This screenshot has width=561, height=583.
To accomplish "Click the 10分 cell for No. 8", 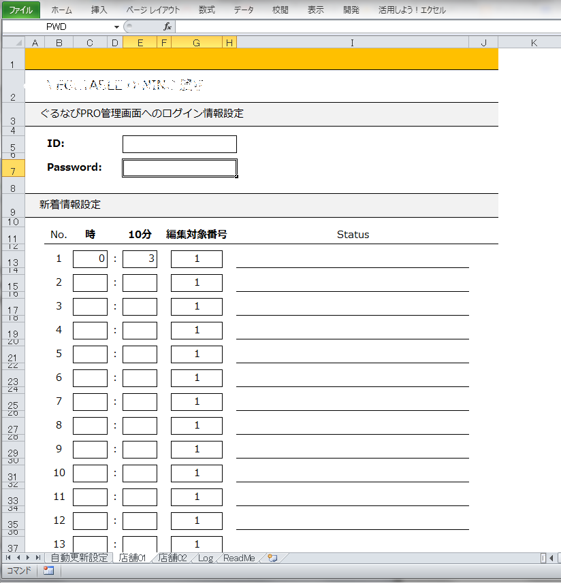I will 140,426.
